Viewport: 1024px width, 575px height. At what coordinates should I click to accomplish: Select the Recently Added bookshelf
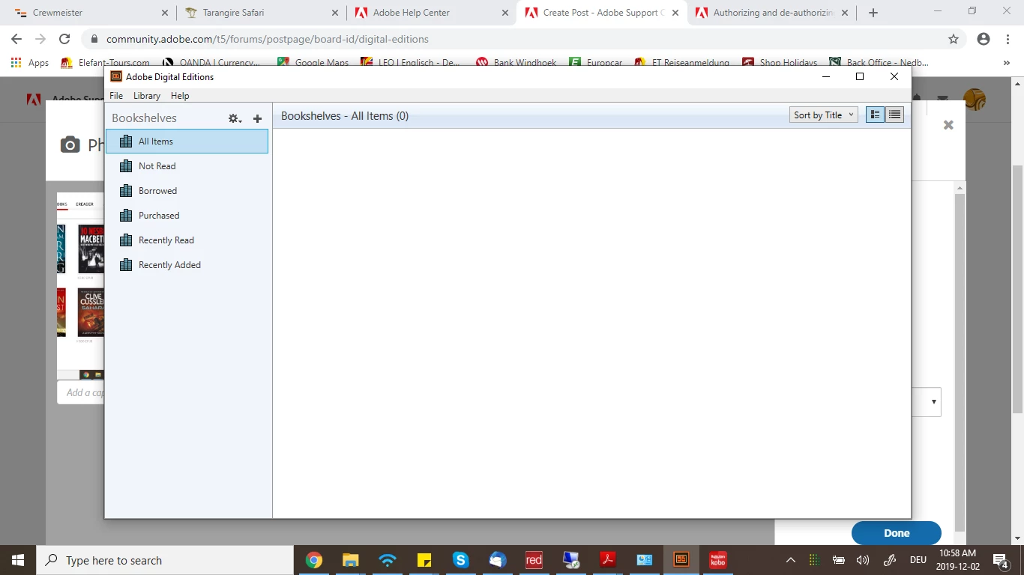click(x=187, y=265)
